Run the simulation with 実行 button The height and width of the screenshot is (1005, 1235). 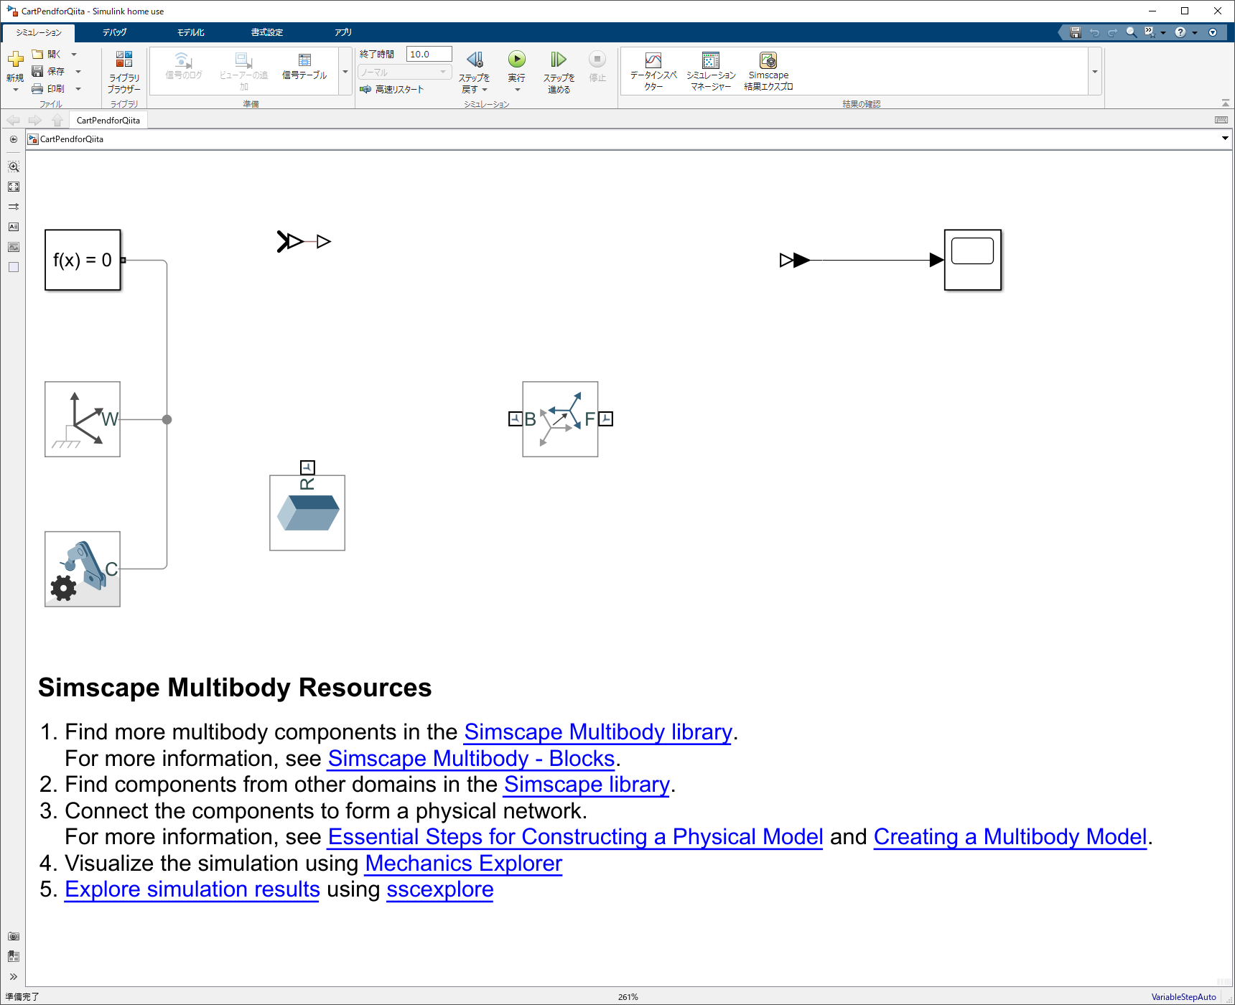click(516, 60)
